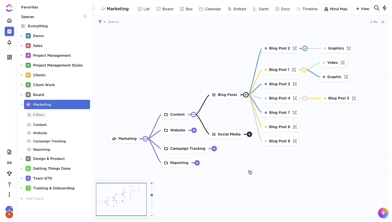
Task: Collapse the Blog Posts node
Action: tap(246, 95)
